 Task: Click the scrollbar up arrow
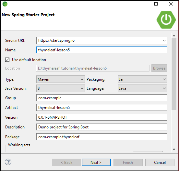click(x=174, y=36)
